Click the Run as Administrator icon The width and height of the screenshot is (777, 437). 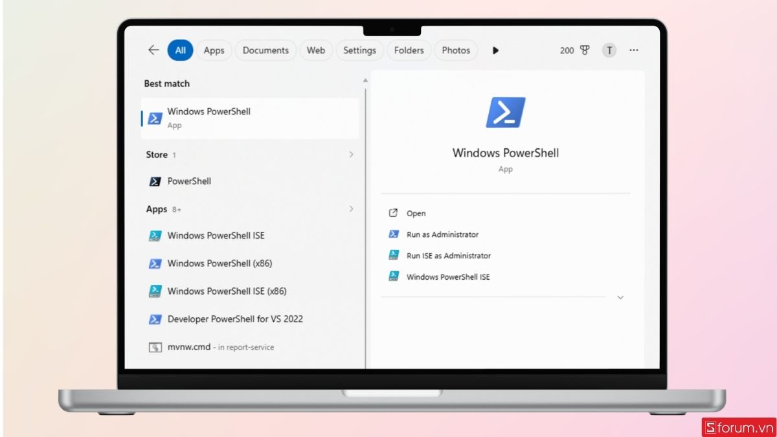point(393,234)
